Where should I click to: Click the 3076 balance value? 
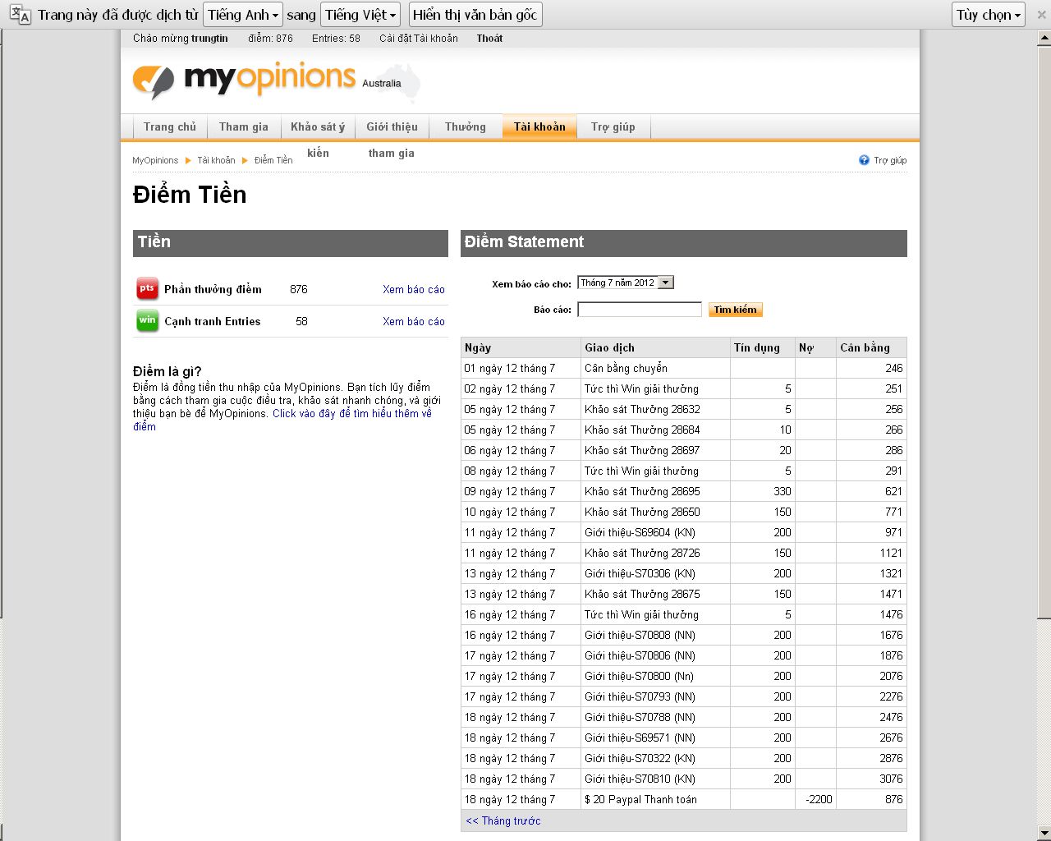coord(891,779)
